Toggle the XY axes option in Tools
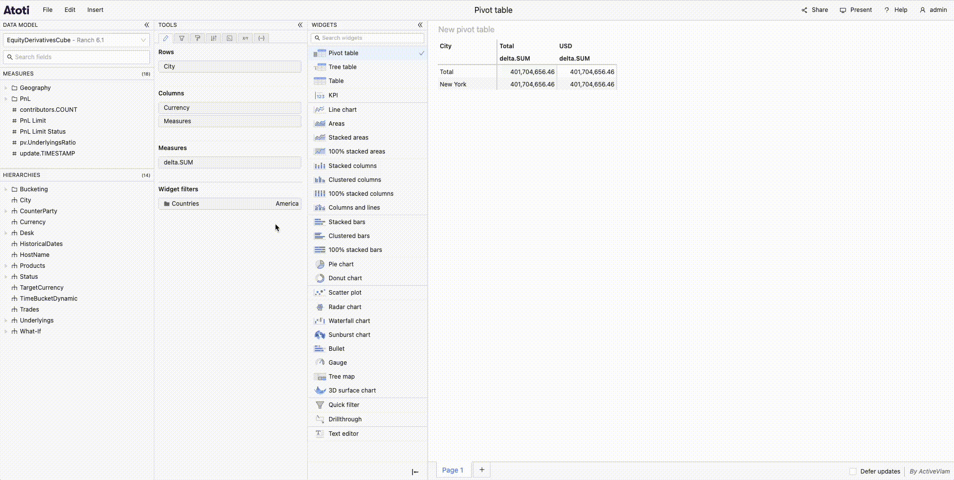Viewport: 954px width, 480px height. pos(245,38)
